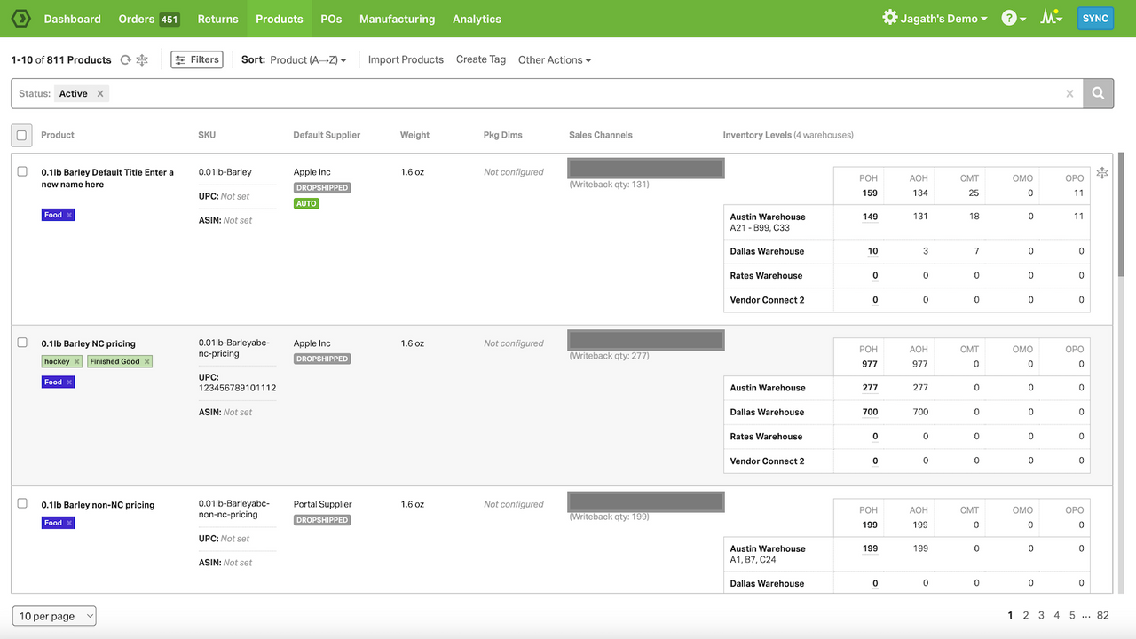Open 0.1lb Barley Default Title product

coord(107,178)
